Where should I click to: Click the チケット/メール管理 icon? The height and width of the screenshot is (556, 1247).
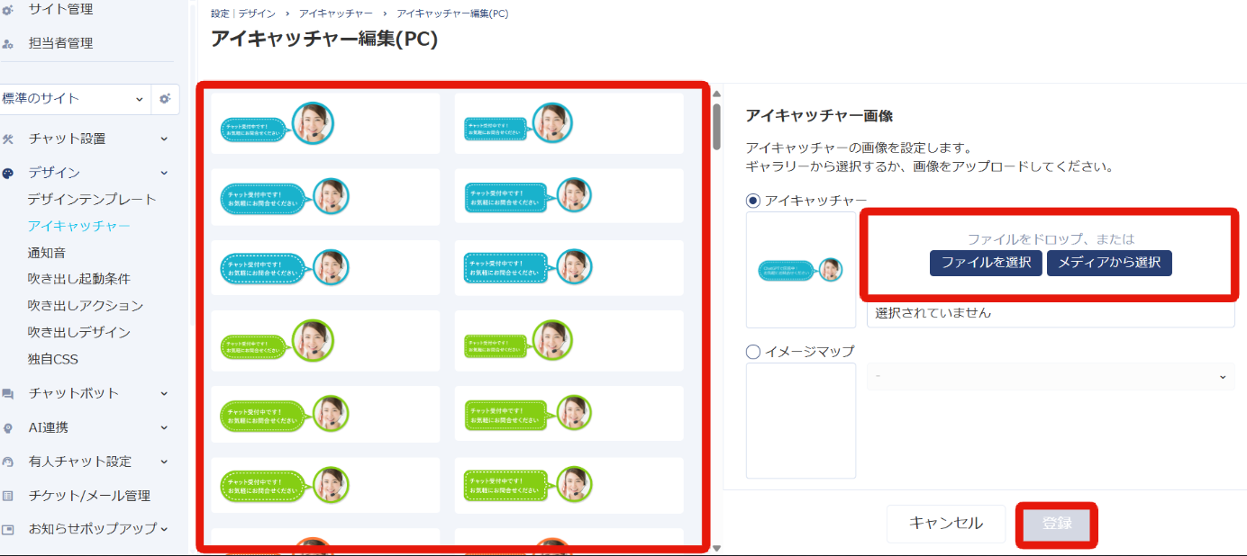click(x=8, y=496)
